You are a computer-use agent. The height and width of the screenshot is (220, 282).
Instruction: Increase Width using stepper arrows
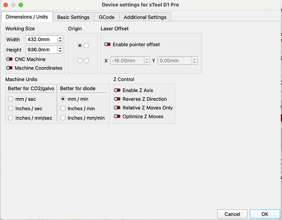pyautogui.click(x=60, y=37)
